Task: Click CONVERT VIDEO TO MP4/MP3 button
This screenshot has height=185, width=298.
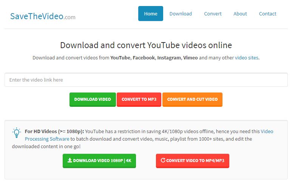Action: 193,161
